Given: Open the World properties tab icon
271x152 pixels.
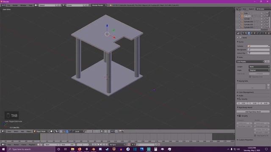Looking at the screenshot, I should pyautogui.click(x=252, y=33).
